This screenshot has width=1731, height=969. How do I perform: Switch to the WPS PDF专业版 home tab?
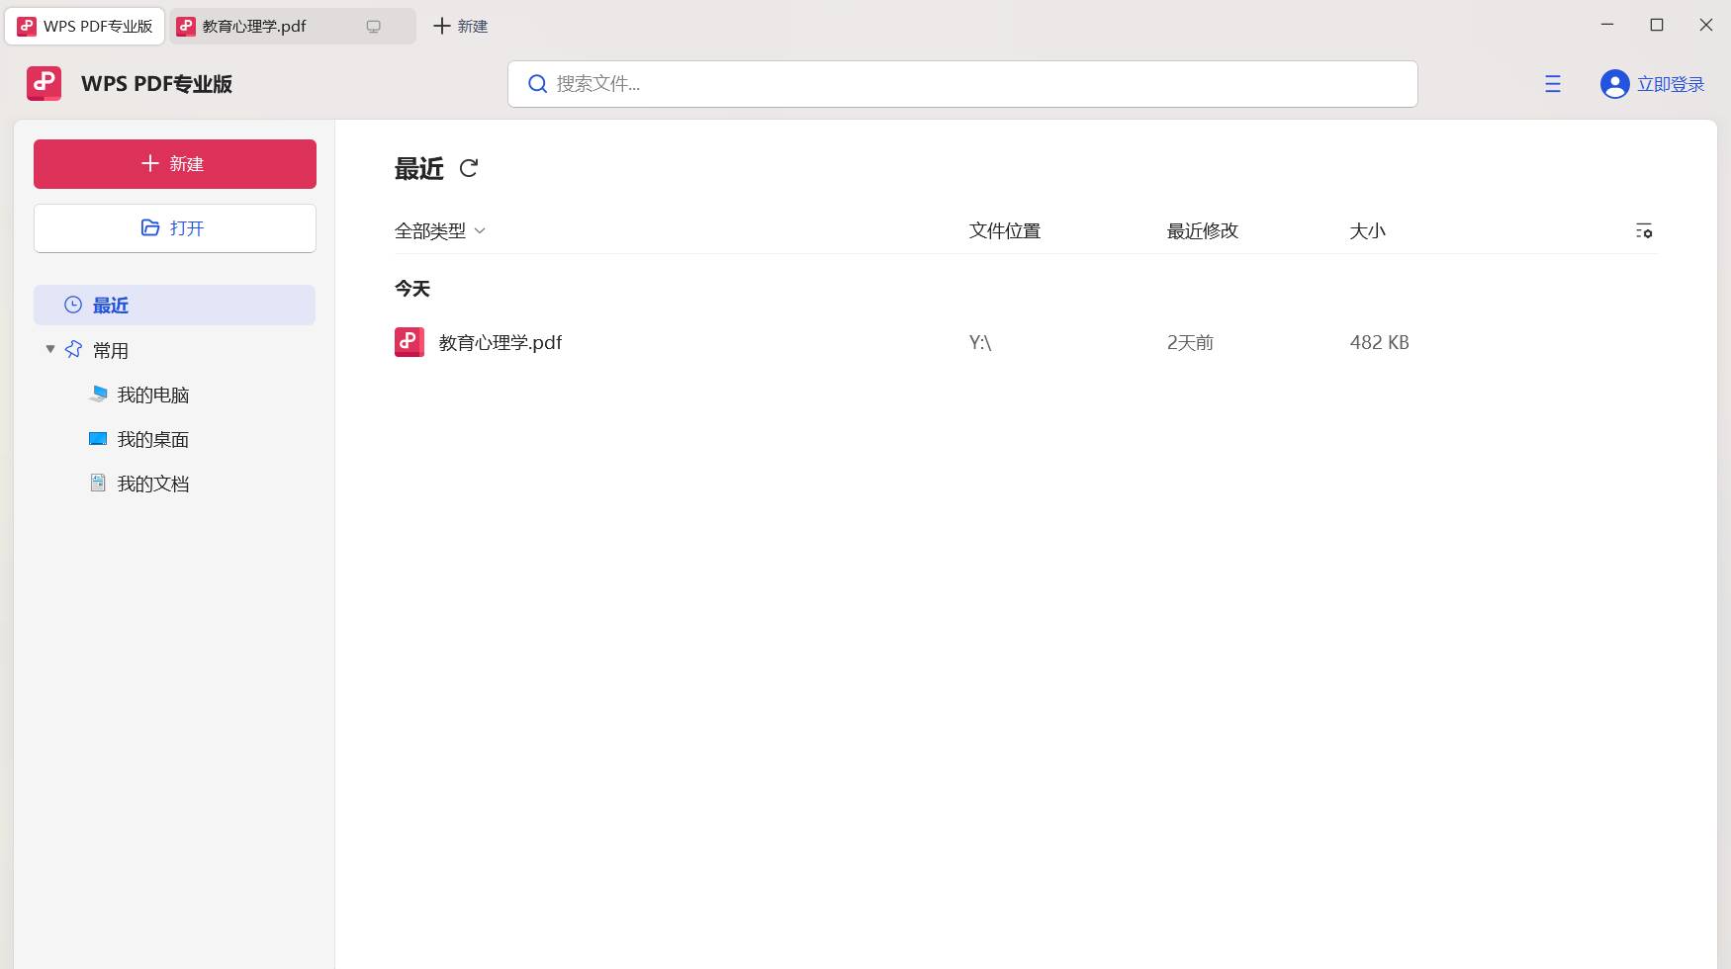point(85,27)
